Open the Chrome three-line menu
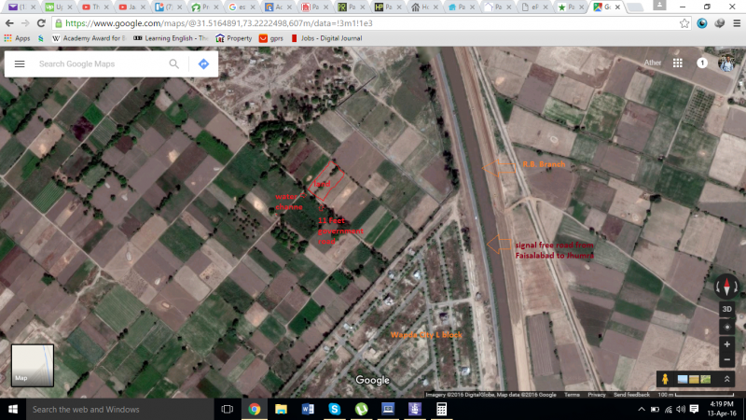The image size is (746, 420). click(x=737, y=23)
